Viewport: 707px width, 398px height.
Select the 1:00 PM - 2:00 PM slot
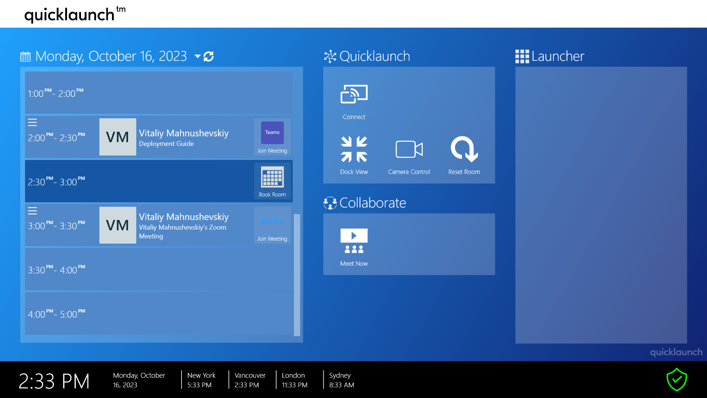(158, 93)
